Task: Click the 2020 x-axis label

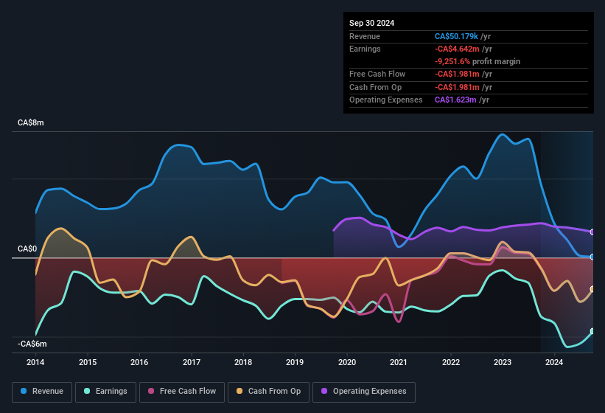Action: tap(347, 362)
